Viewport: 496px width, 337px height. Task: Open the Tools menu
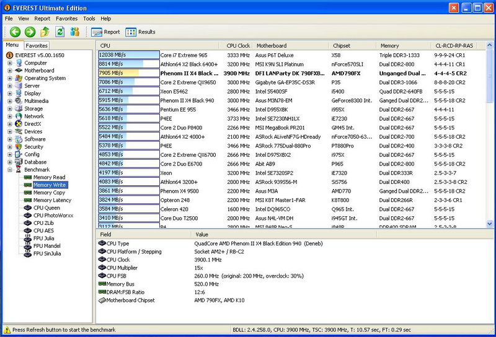click(89, 19)
